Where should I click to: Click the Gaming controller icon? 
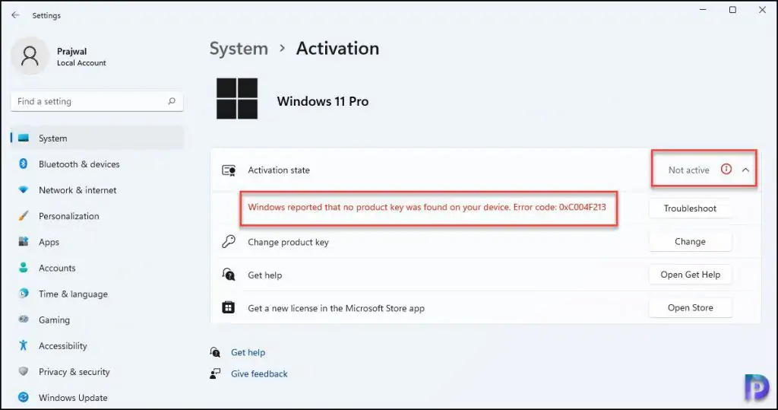[24, 320]
